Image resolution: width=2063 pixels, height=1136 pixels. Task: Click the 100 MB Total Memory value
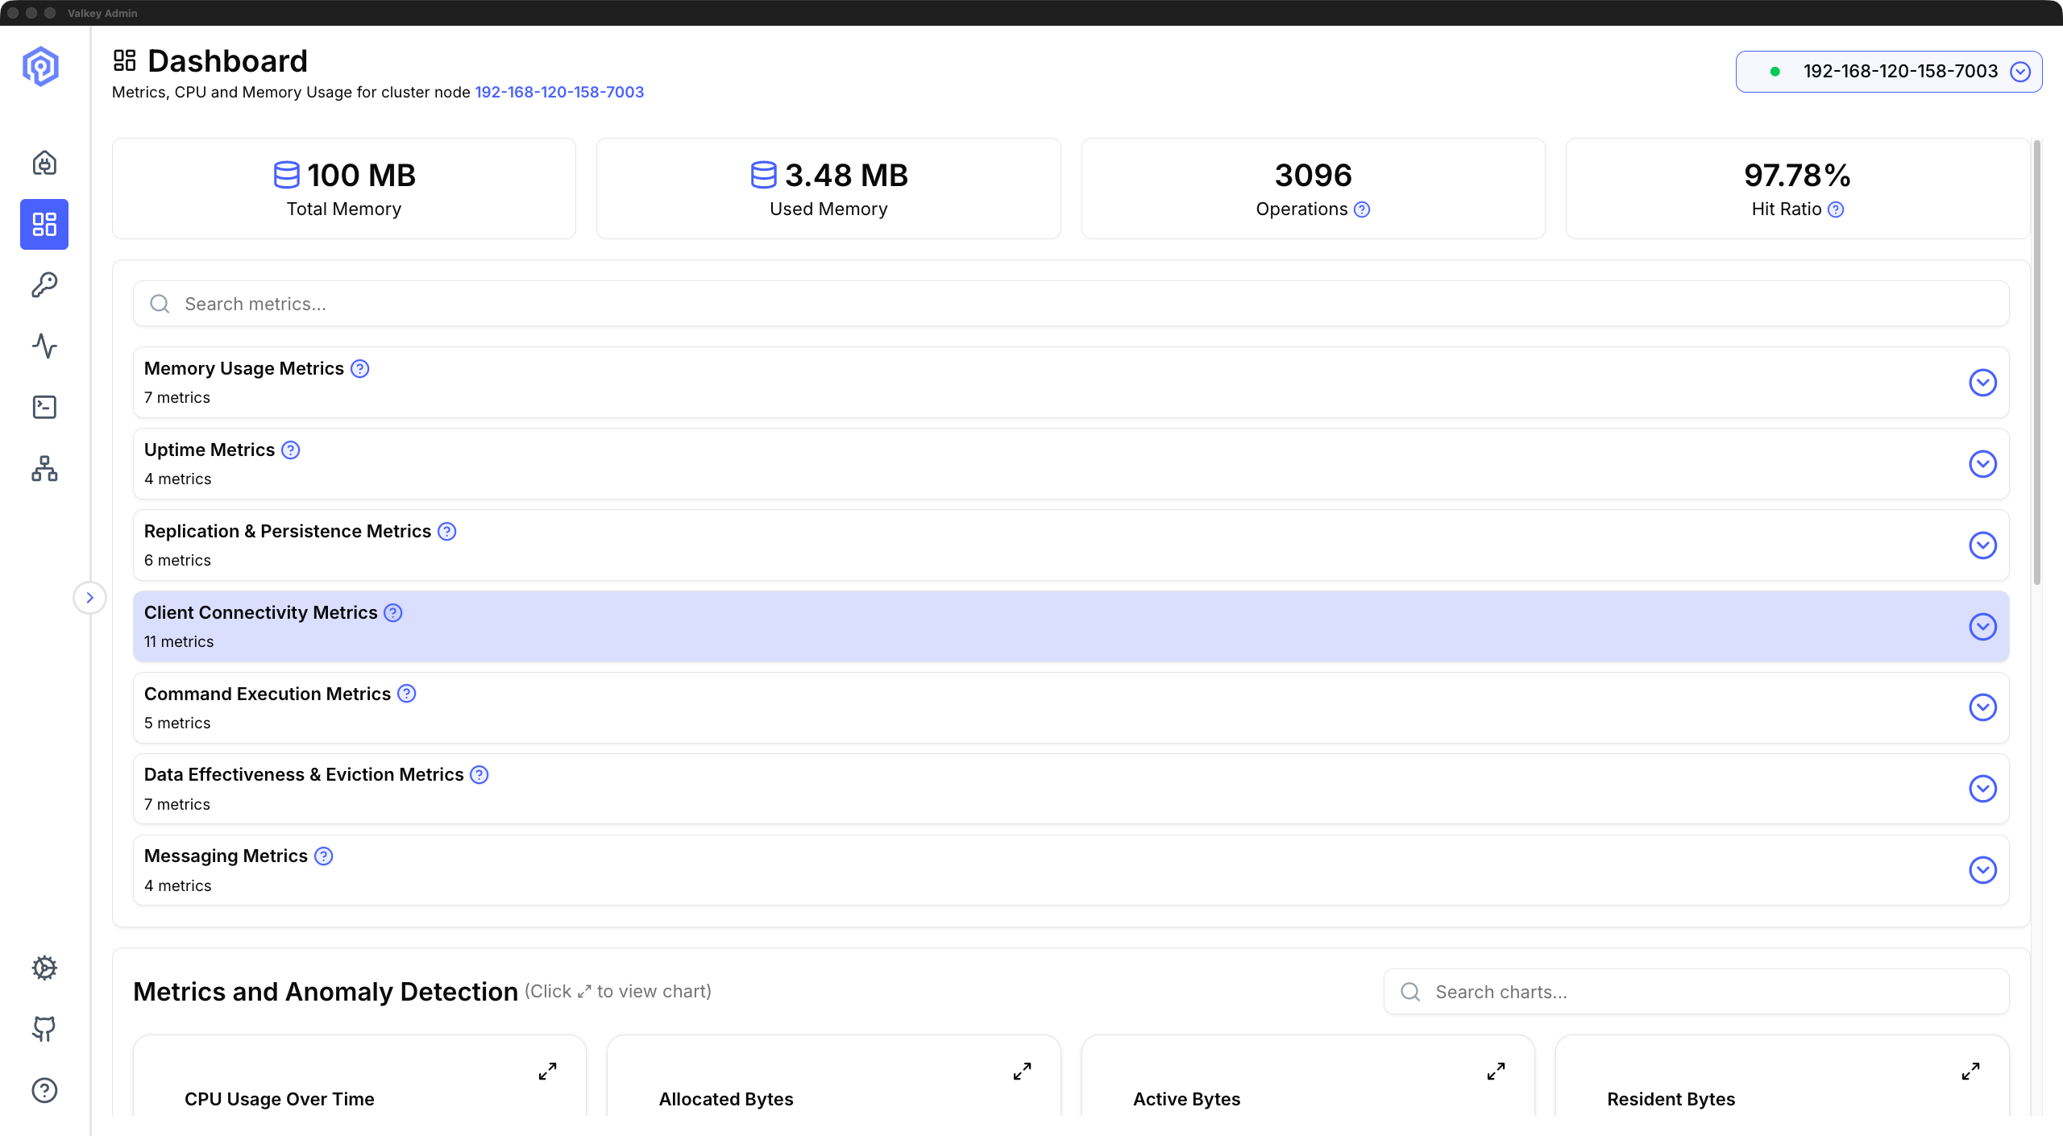coord(361,175)
